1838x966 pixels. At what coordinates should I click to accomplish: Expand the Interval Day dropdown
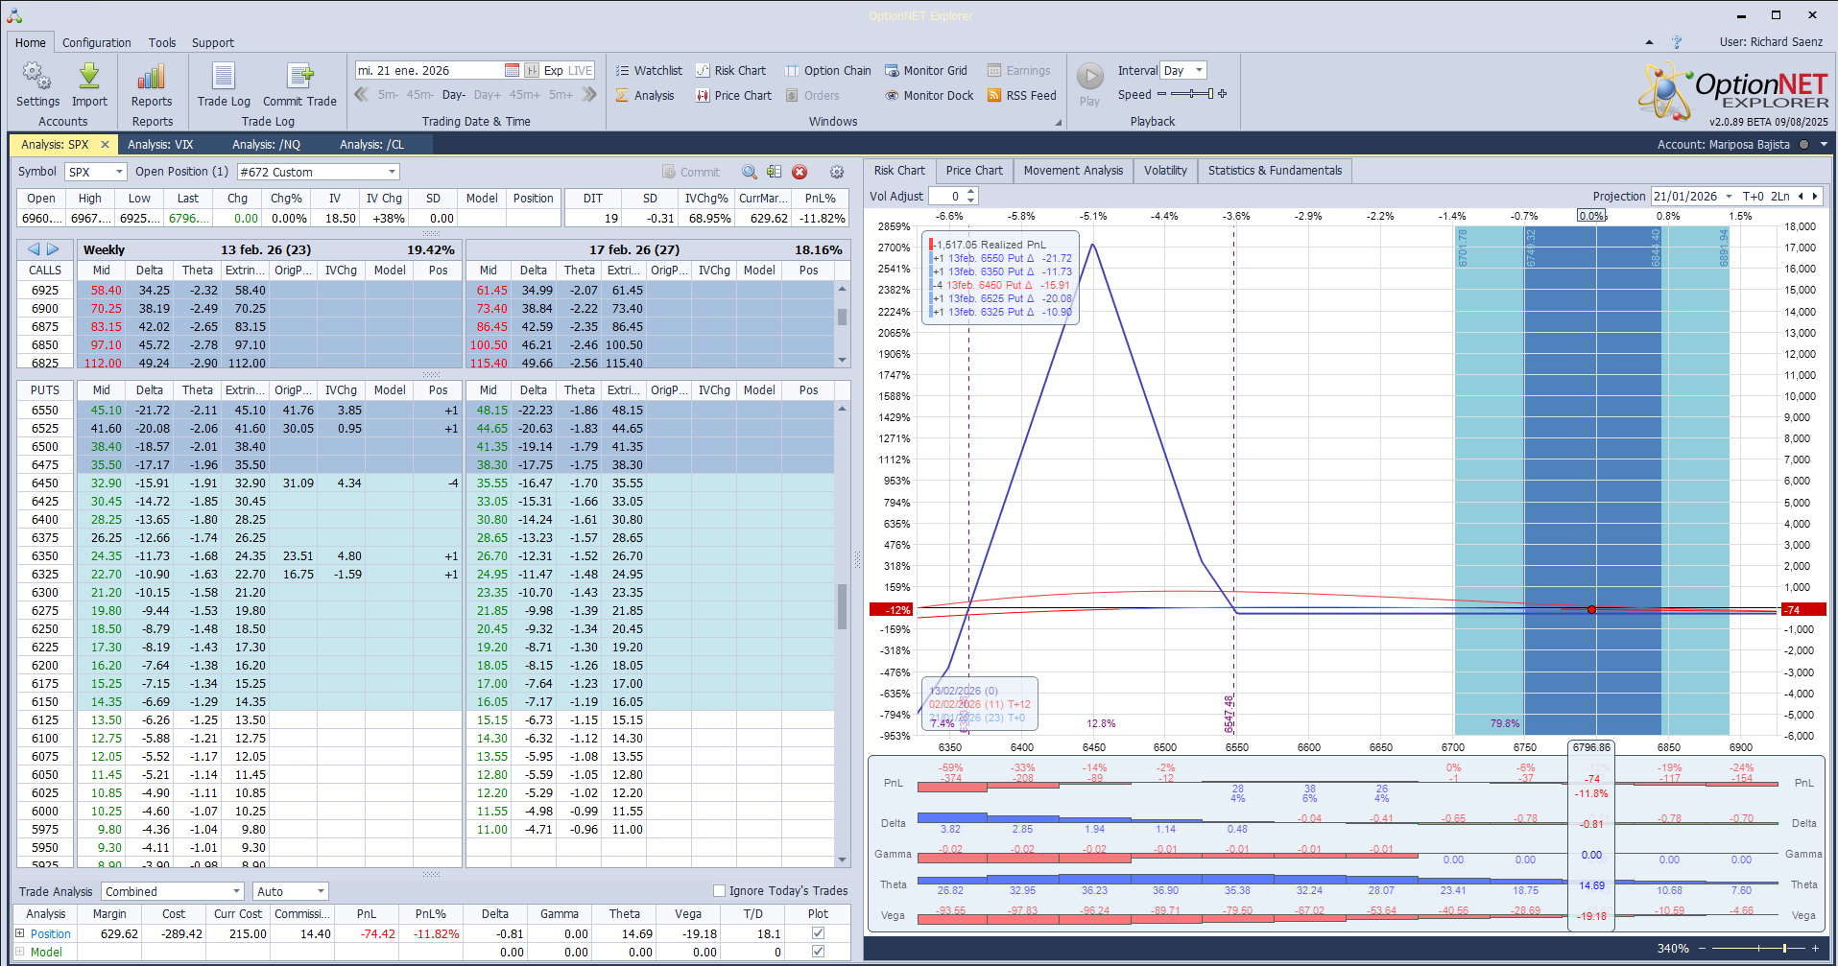click(1199, 71)
